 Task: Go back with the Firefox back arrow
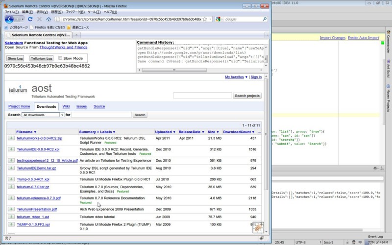pos(9,19)
